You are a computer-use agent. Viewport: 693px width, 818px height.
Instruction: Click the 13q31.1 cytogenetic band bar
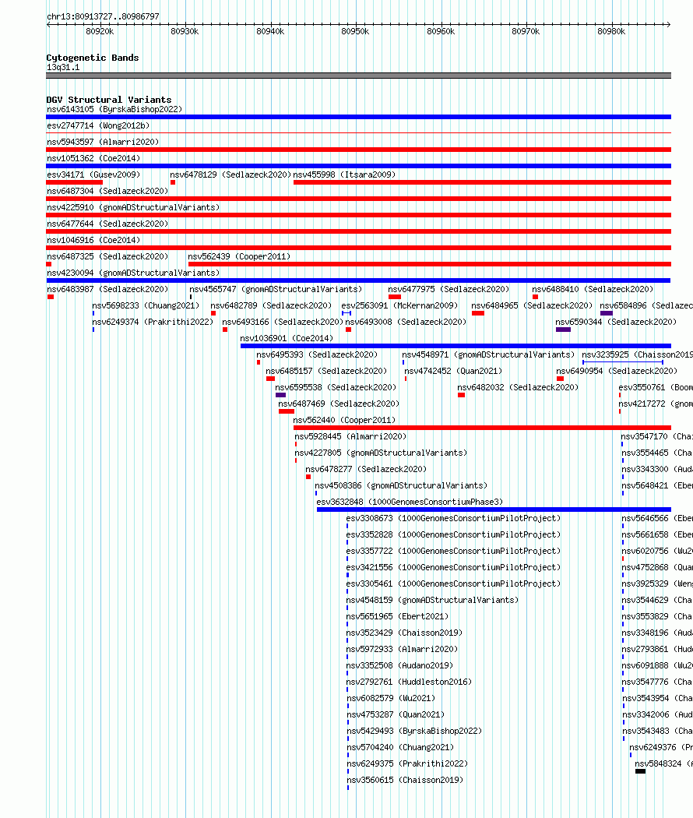pos(359,76)
